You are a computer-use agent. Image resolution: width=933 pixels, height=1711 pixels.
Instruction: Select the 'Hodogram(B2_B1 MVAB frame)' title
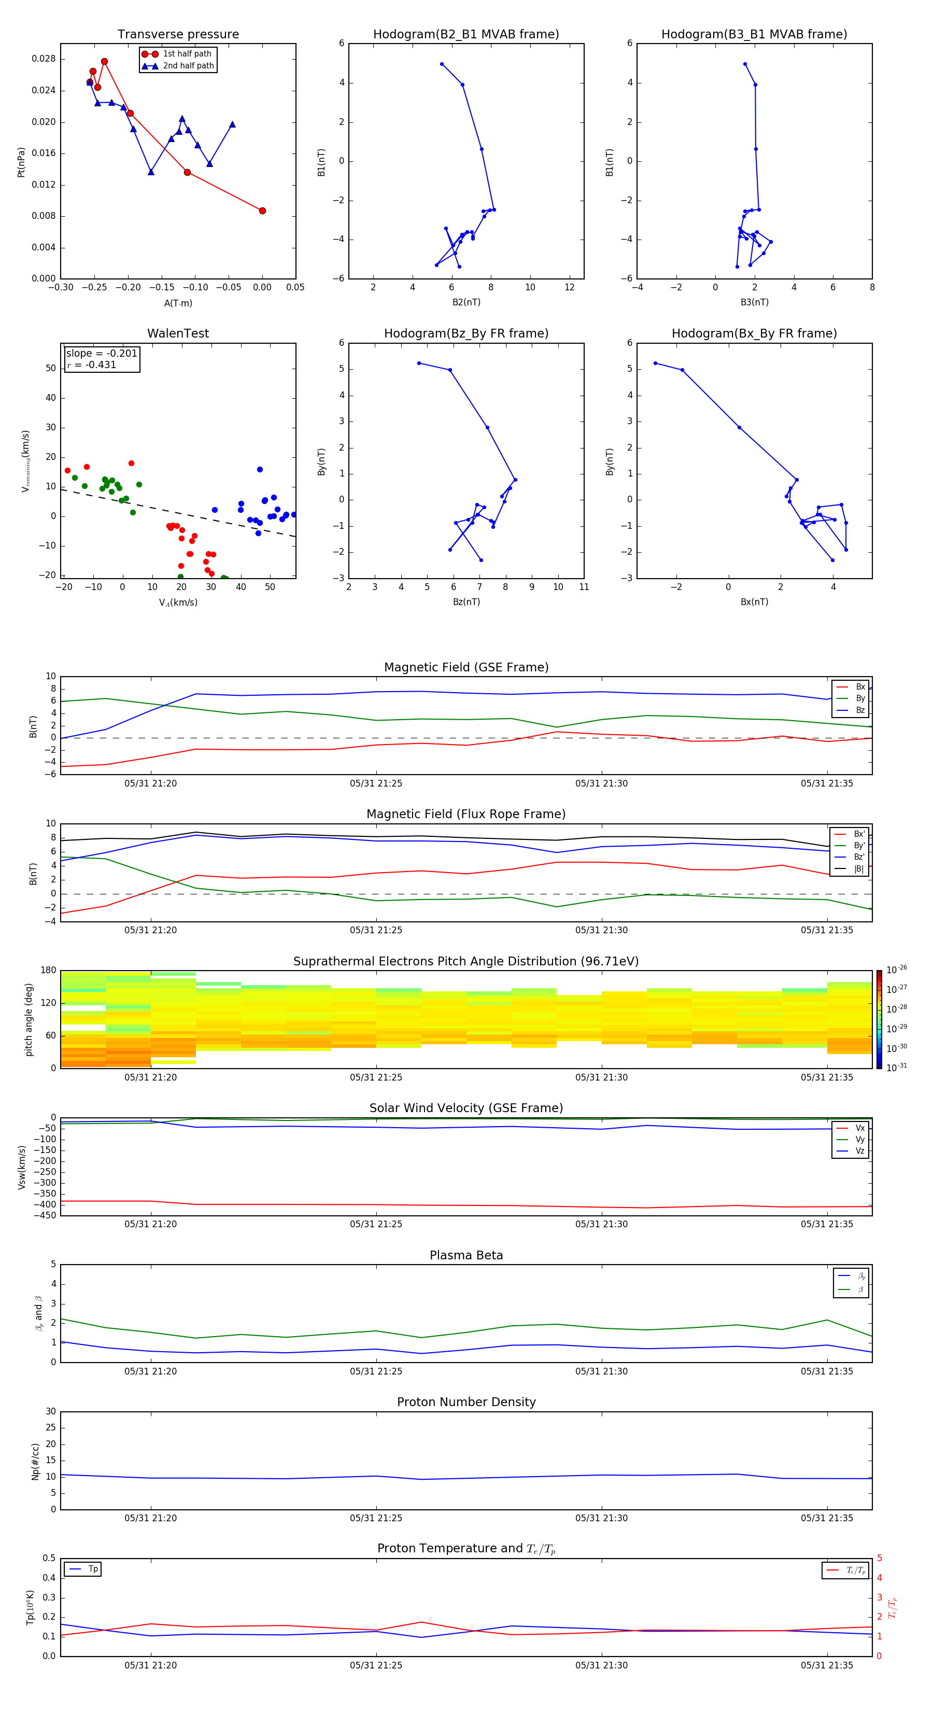(466, 34)
